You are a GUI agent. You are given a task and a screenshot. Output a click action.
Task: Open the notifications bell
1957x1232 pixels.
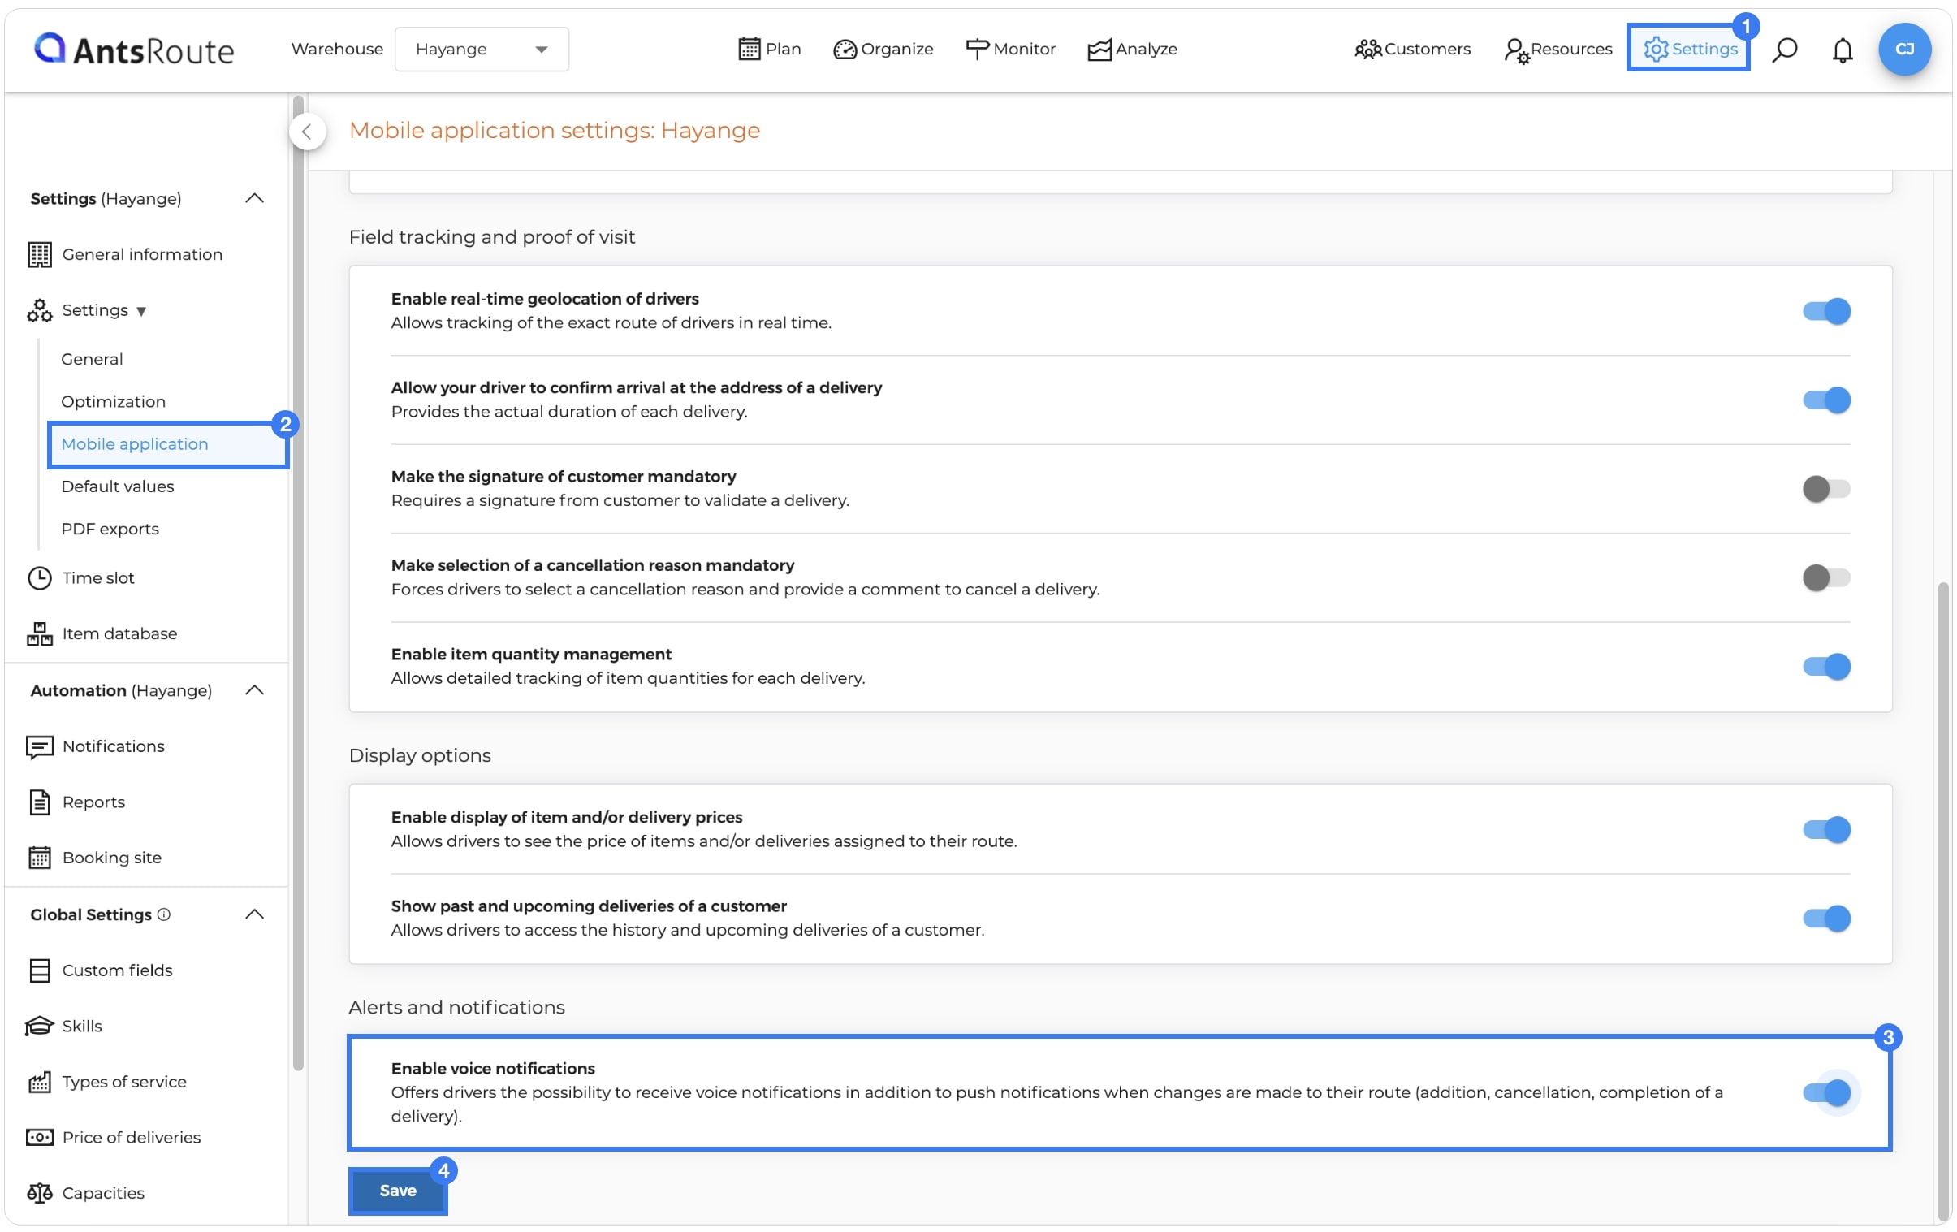pyautogui.click(x=1842, y=50)
